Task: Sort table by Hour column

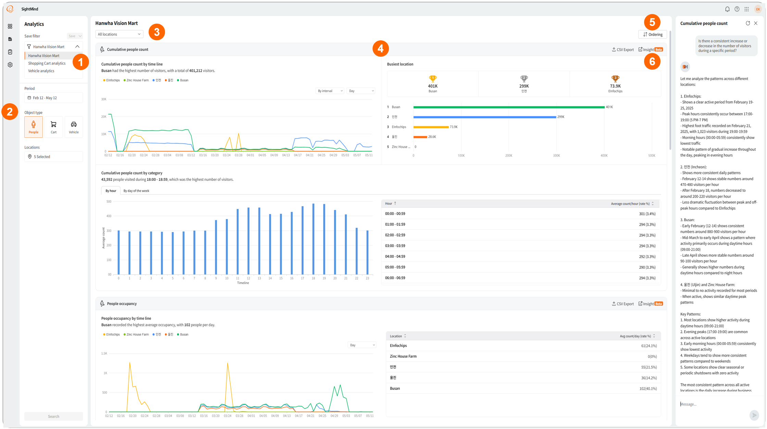Action: (x=391, y=203)
